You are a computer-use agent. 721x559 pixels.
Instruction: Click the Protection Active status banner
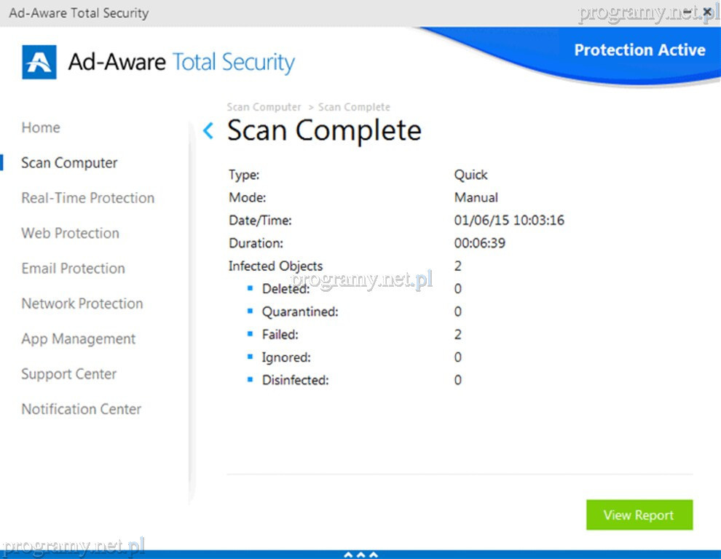pyautogui.click(x=639, y=50)
